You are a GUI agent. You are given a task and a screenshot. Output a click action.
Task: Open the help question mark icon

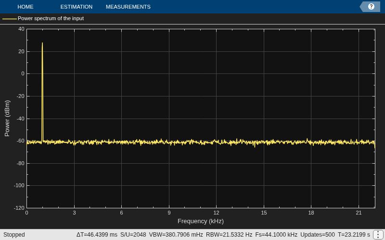click(371, 7)
